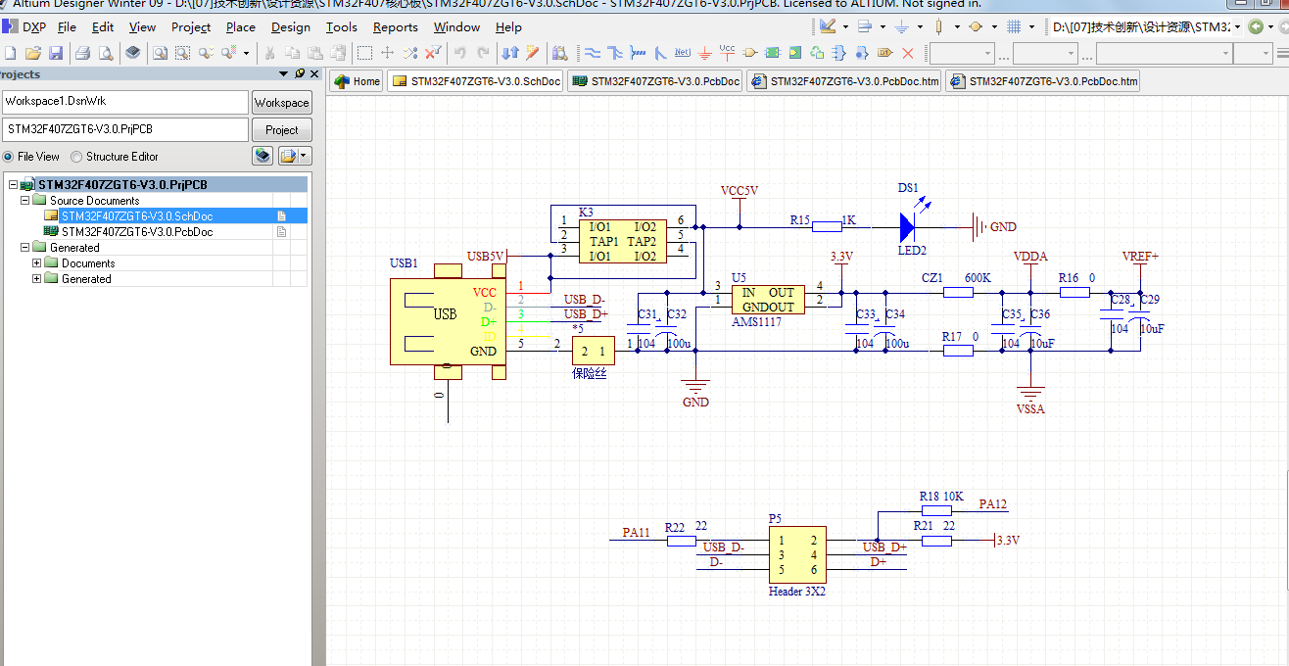Open the Tools menu
This screenshot has height=666, width=1289.
click(341, 27)
